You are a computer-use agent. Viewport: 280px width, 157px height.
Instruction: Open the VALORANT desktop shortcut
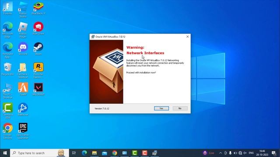[x=38, y=89]
